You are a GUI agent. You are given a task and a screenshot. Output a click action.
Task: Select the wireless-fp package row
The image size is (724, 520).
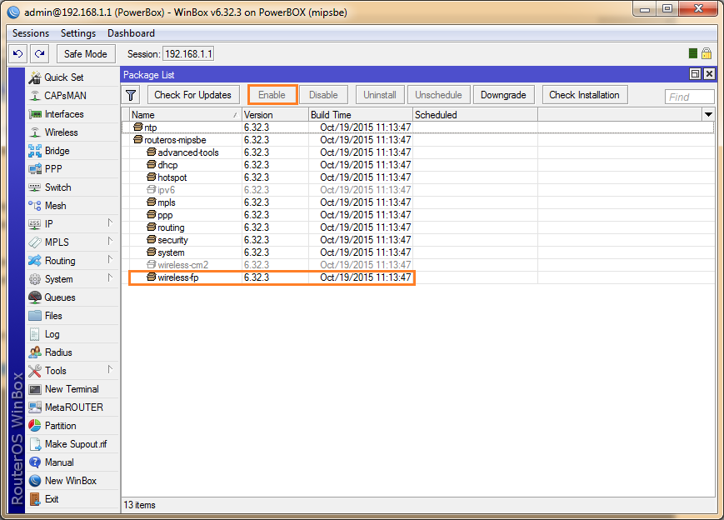272,277
